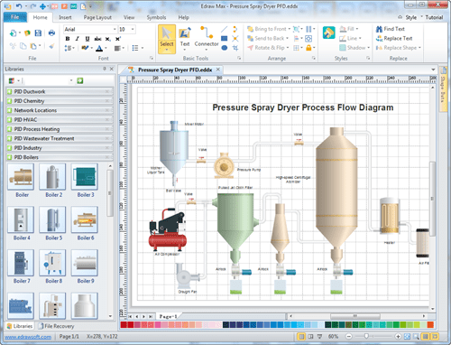Select Page-1 sheet tab
The height and width of the screenshot is (345, 451).
tap(168, 316)
